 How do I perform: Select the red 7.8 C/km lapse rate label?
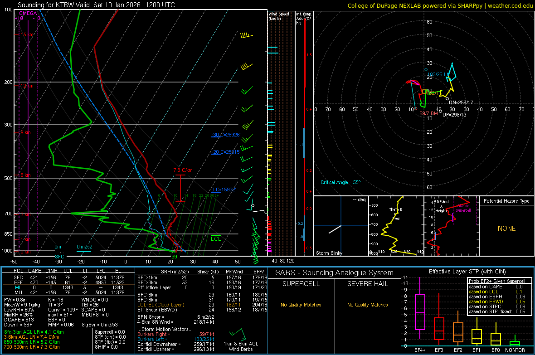183,170
